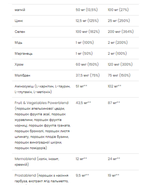Select the Мідь 2 мг (200%) cell
Image resolution: width=148 pixels, height=185 pixels.
[118, 43]
